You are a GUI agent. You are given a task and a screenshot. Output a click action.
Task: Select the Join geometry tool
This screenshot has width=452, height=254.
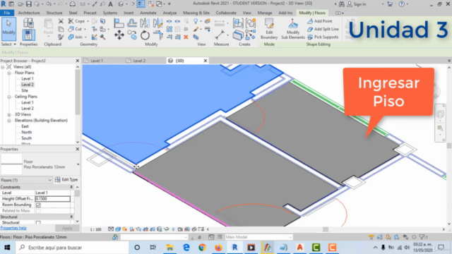point(76,37)
